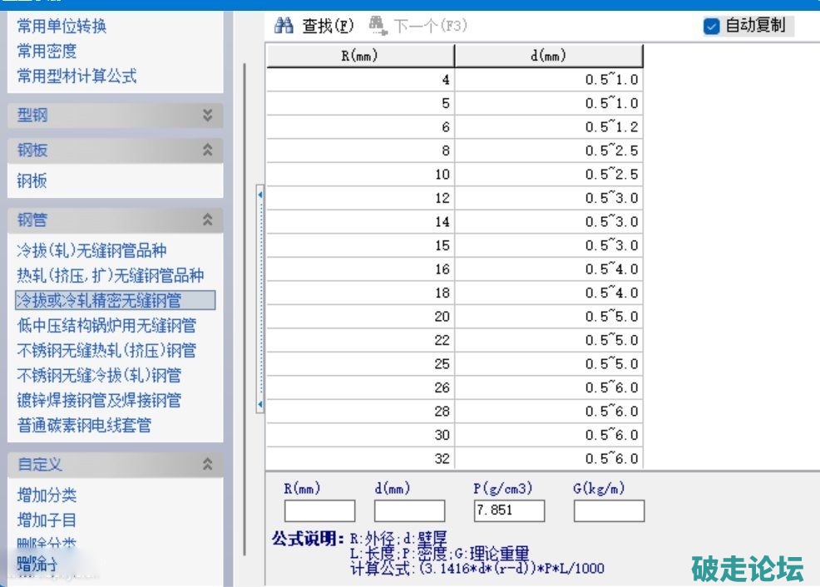The image size is (820, 587).
Task: Open 常用单位转换 item
Action: coord(62,27)
